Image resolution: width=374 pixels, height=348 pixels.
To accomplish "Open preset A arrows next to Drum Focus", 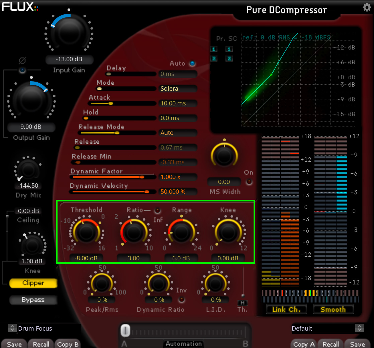I will coord(12,328).
